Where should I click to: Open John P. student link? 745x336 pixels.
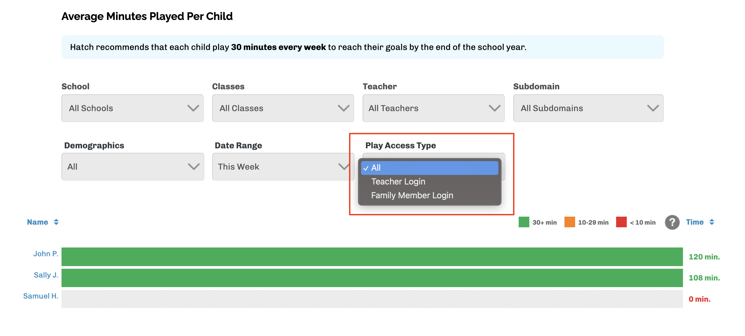coord(46,253)
